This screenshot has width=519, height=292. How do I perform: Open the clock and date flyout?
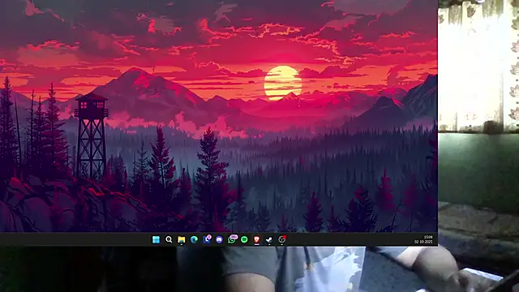click(423, 239)
